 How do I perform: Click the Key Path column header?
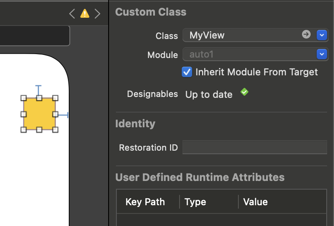pyautogui.click(x=145, y=202)
